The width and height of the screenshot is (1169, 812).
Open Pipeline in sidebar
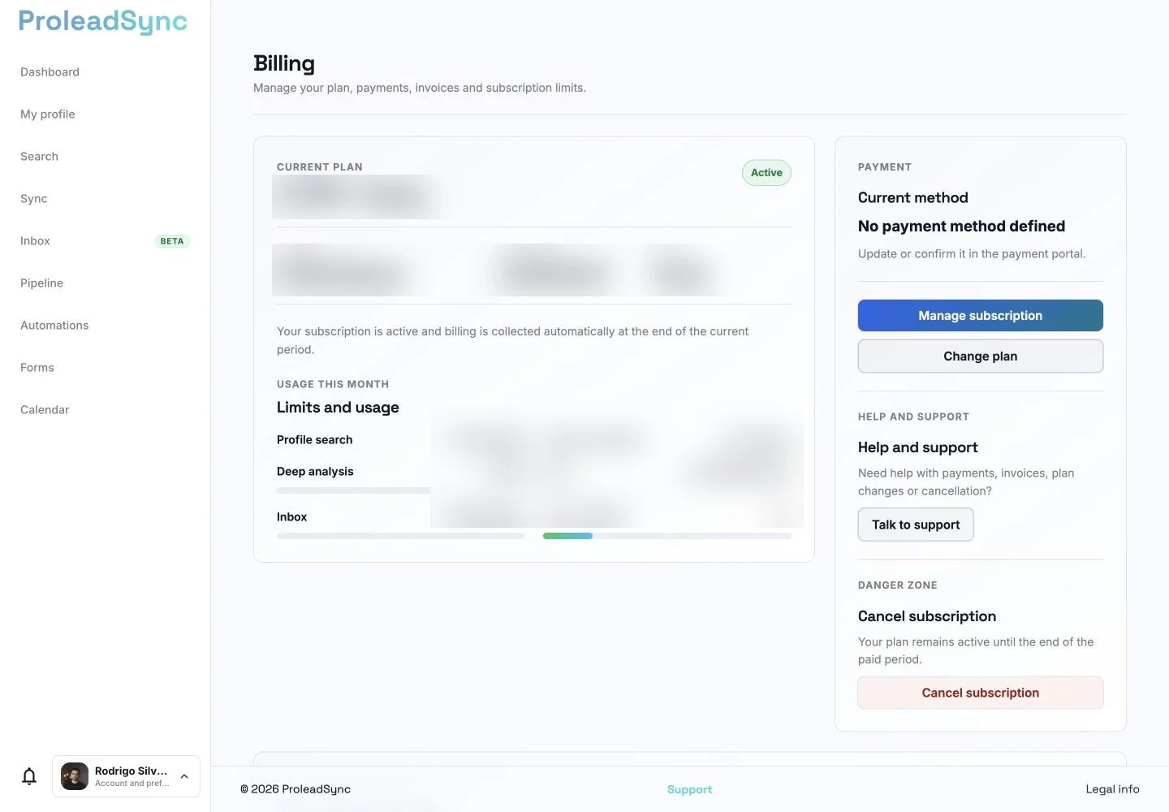[x=41, y=283]
